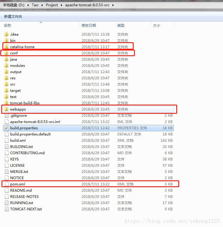Viewport: 223px width, 227px height.
Task: Click the IML 文件 type cell
Action: (x=125, y=122)
